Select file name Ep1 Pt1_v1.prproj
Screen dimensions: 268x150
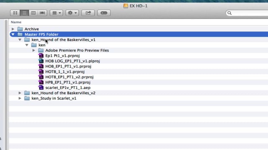tap(62, 56)
